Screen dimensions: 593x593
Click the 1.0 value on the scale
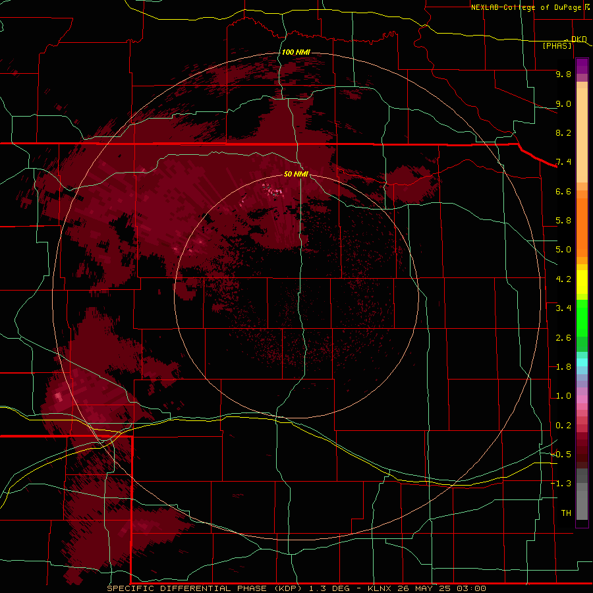[563, 396]
